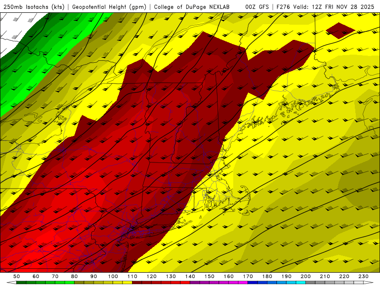Viewport: 380px width, 285px height.
Task: Click the F276 forecast hour label
Action: click(x=283, y=7)
